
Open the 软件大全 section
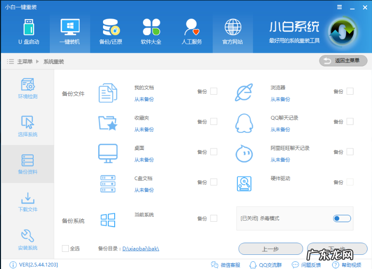point(151,32)
